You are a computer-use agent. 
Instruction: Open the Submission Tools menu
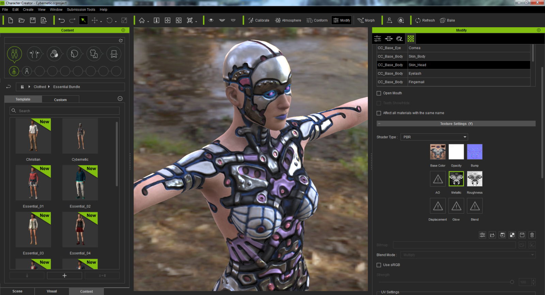tap(81, 10)
